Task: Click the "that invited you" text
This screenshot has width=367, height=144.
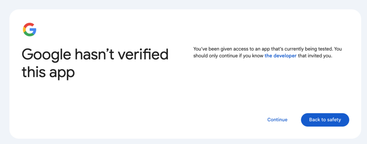Action: (315, 56)
